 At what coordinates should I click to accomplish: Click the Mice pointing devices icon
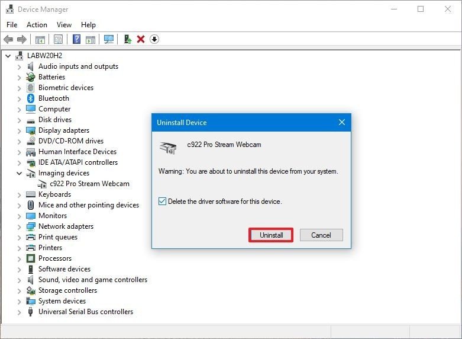[x=31, y=205]
